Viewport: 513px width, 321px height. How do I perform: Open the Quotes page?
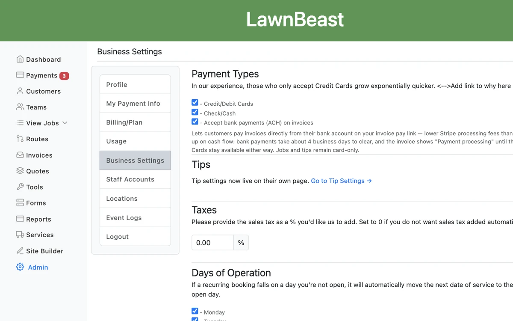click(38, 171)
